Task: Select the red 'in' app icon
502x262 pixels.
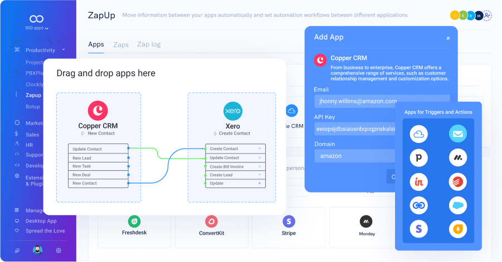Action: coord(419,182)
